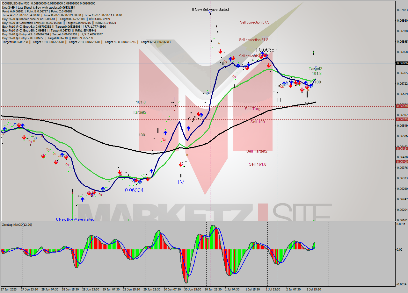Click the 0.06722 value on price axis
Screen dimensions: 408x293
tap(402, 83)
